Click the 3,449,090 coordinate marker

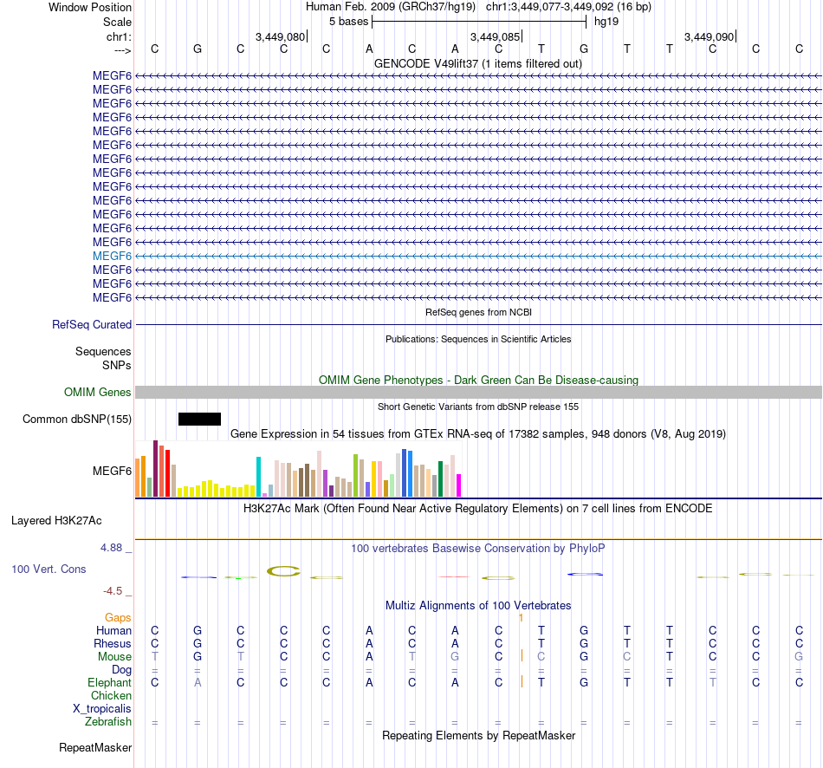point(710,36)
